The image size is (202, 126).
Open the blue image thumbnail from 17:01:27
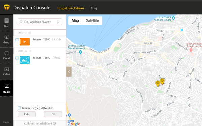point(25,60)
